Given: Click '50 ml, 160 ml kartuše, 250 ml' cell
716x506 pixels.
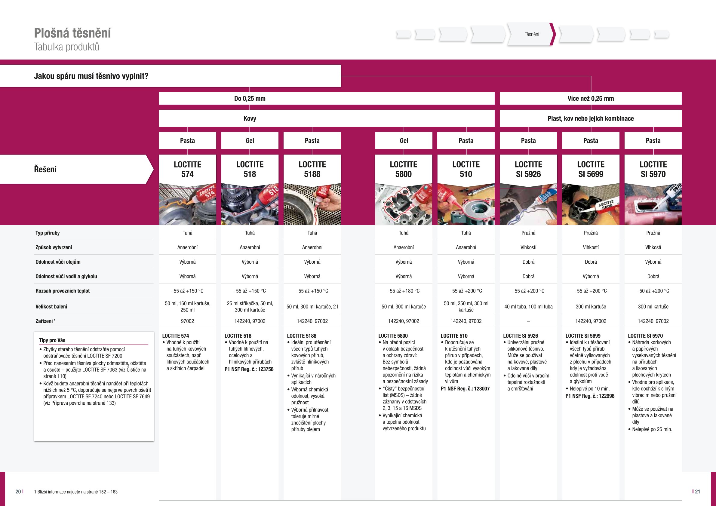Looking at the screenshot, I should coord(187,306).
